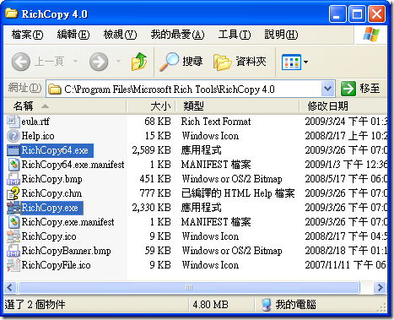Click the 451 KB size cell

point(155,179)
